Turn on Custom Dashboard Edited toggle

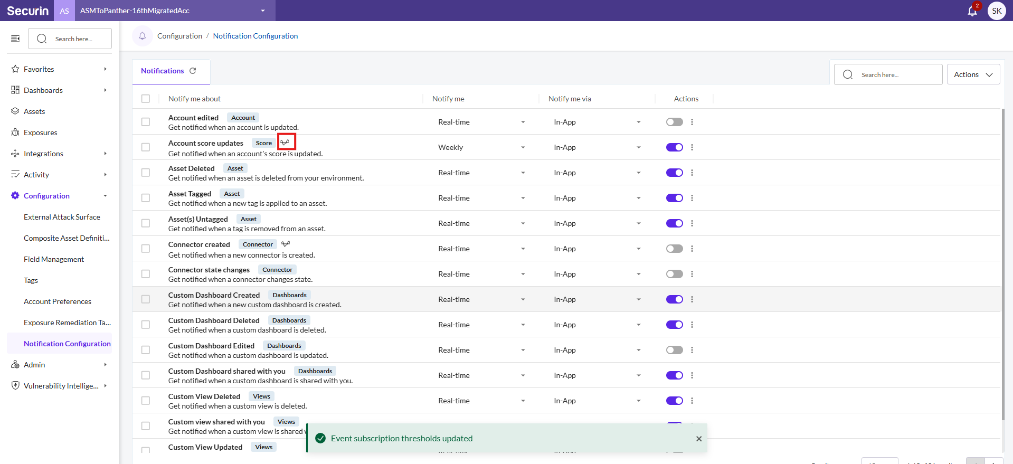[x=674, y=350]
